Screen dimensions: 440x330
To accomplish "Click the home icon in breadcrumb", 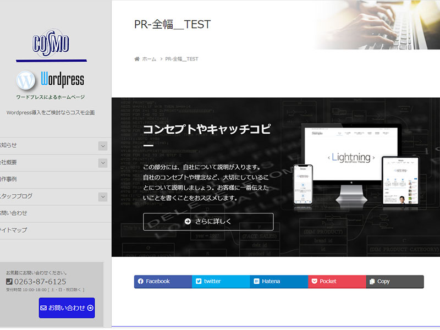I will [137, 59].
